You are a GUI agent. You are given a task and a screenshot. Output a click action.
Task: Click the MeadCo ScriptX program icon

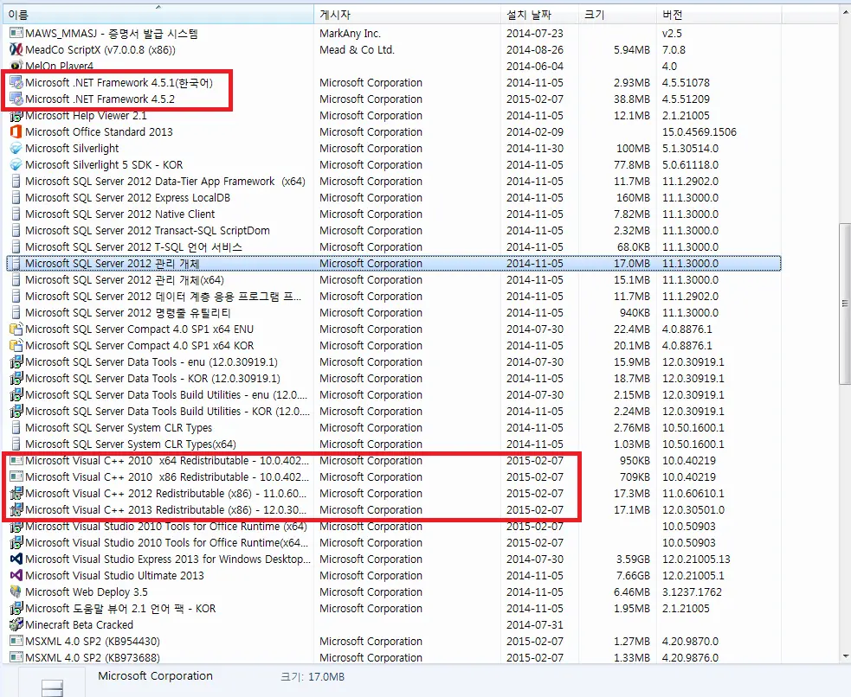pyautogui.click(x=16, y=50)
